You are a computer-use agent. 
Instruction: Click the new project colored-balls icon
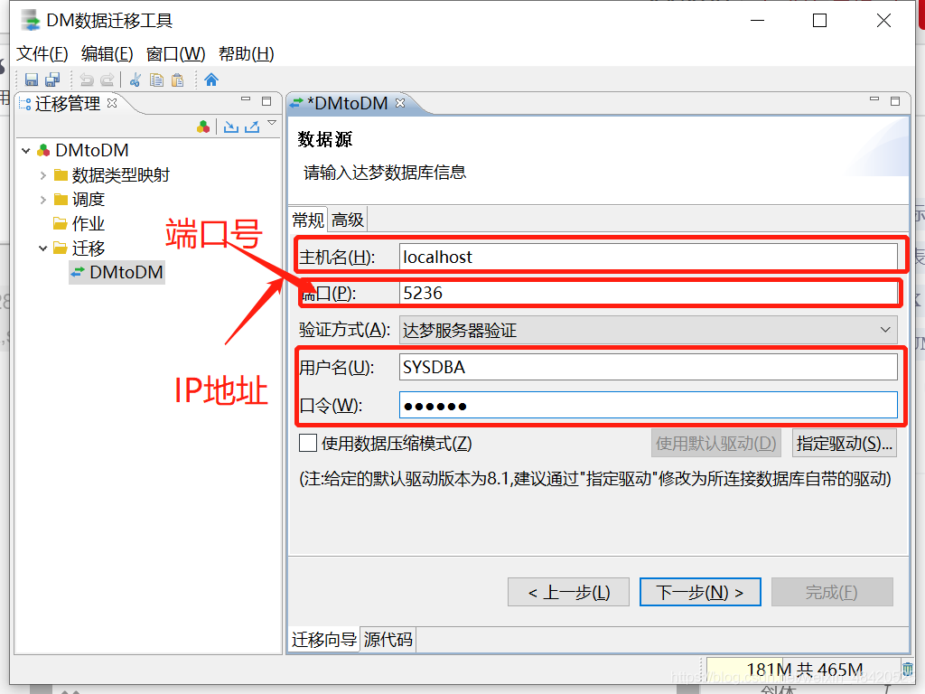203,127
